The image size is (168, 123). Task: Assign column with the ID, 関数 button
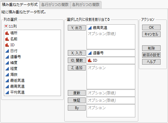click(x=77, y=60)
